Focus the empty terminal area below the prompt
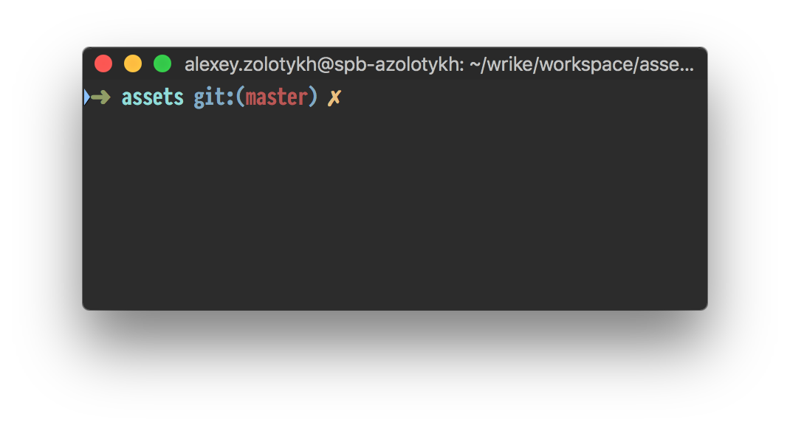This screenshot has width=790, height=428. pyautogui.click(x=395, y=212)
